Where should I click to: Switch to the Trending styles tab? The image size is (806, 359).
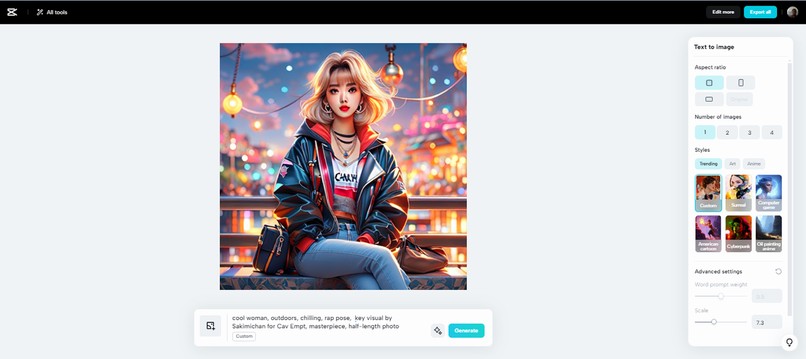(708, 164)
